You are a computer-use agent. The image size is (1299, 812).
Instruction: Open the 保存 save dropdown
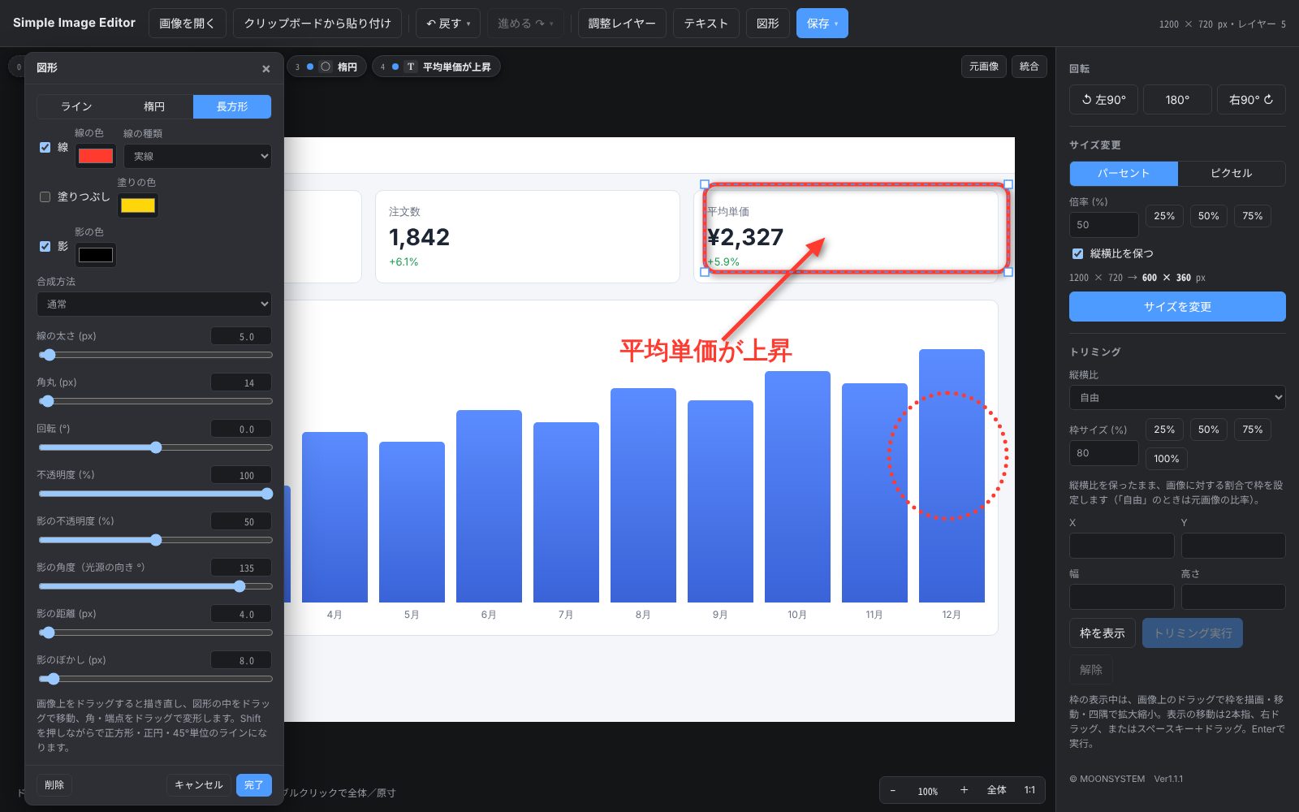point(822,24)
